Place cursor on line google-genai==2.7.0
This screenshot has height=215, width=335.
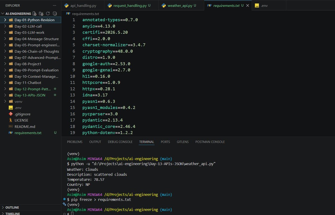click(106, 70)
